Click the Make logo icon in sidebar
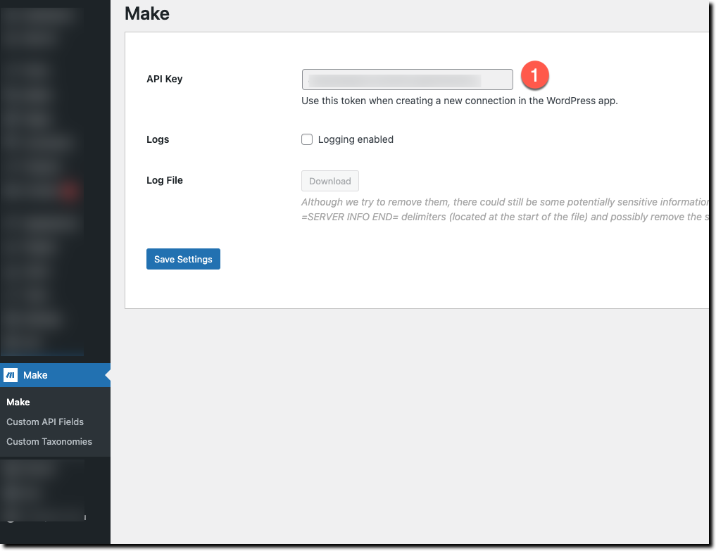This screenshot has height=551, width=716. [x=11, y=375]
